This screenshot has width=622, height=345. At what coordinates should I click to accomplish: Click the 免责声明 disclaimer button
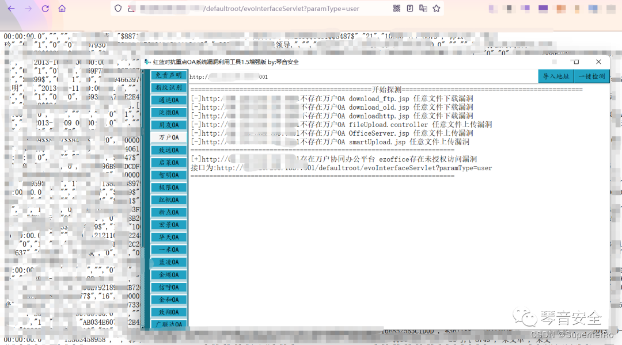(169, 75)
